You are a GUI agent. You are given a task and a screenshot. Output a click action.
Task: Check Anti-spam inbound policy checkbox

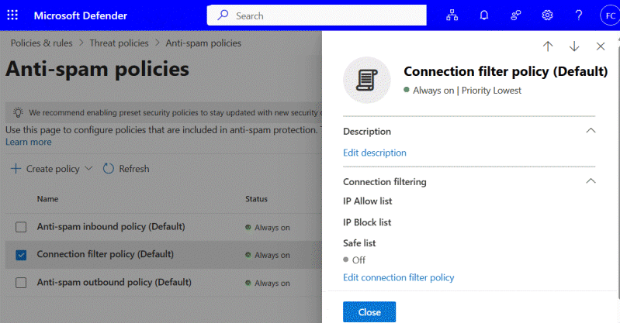21,227
